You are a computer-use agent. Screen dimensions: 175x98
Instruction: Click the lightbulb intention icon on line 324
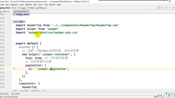tap(14, 68)
